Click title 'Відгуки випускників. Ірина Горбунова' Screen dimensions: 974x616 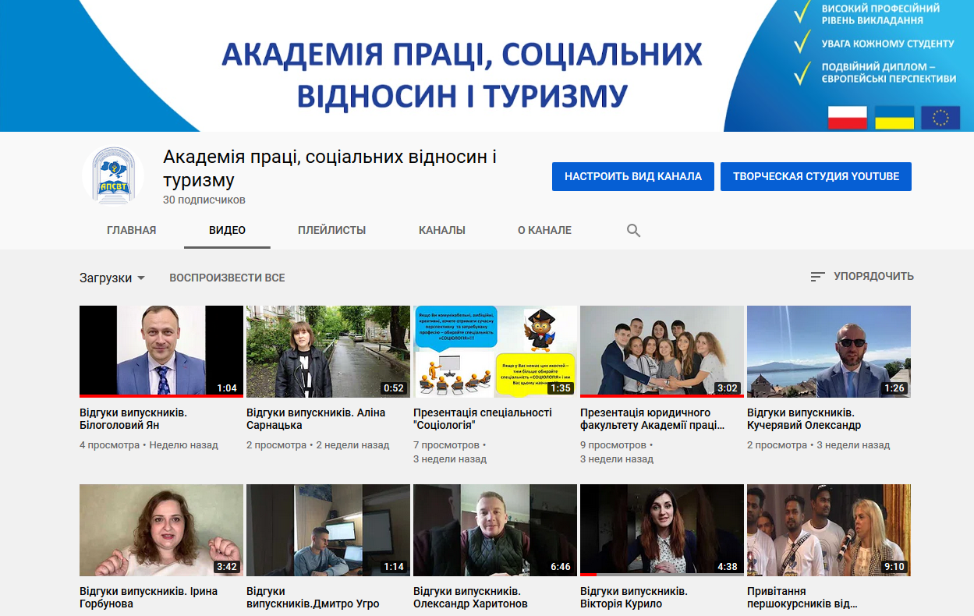coord(149,597)
